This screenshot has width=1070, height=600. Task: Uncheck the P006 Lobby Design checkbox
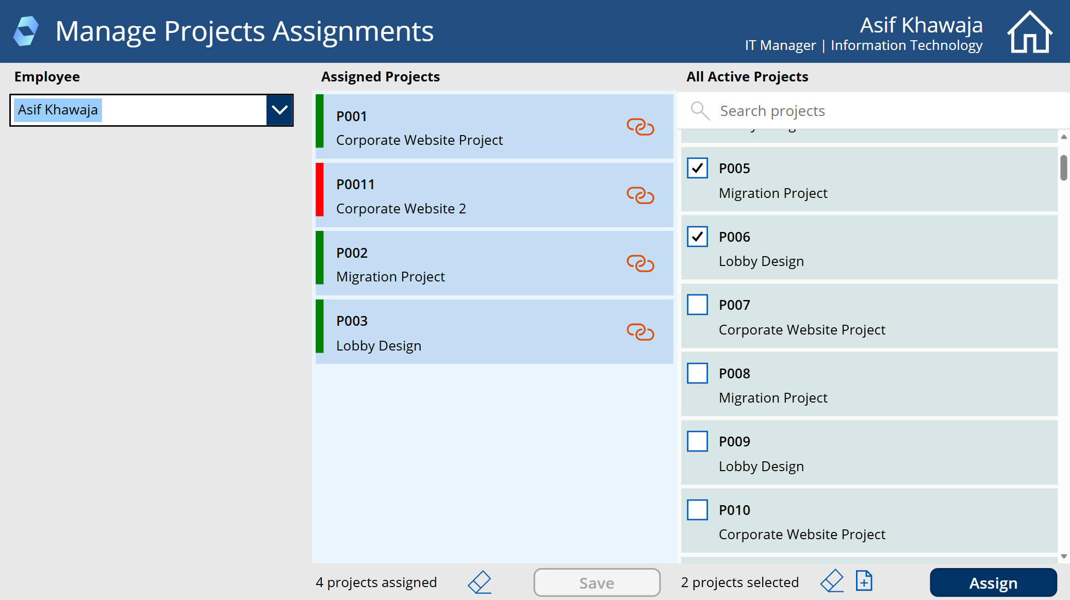pyautogui.click(x=697, y=237)
